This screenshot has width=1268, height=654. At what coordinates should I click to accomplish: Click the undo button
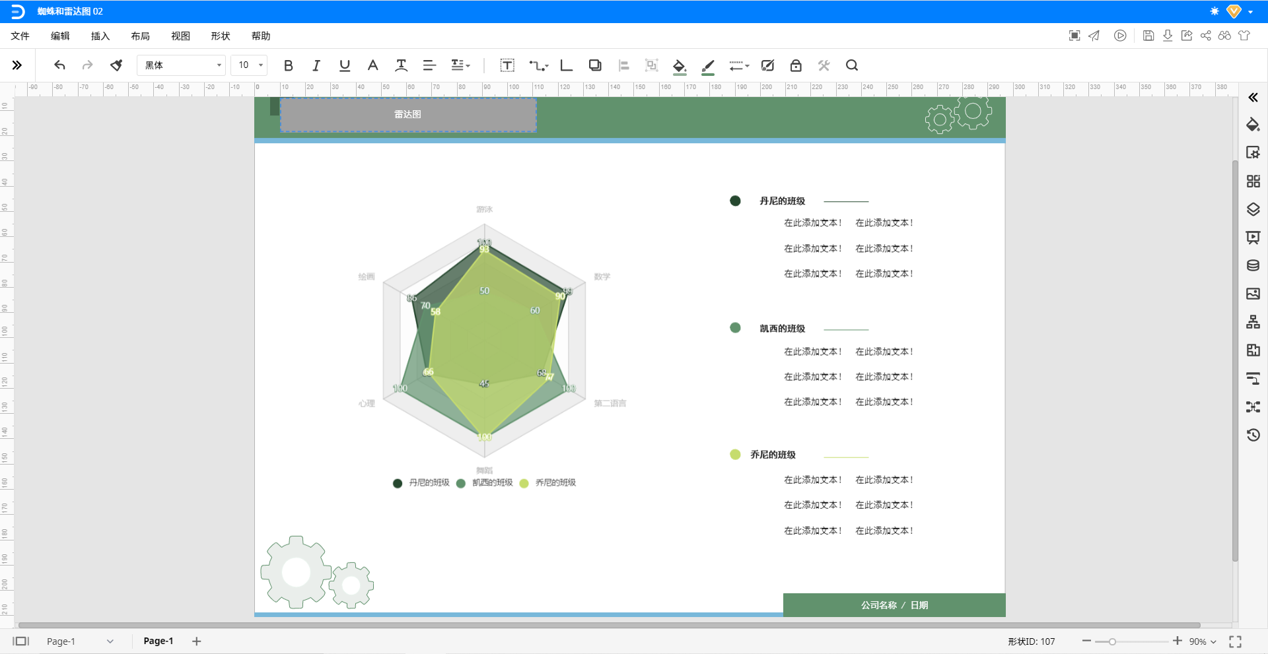(x=59, y=65)
